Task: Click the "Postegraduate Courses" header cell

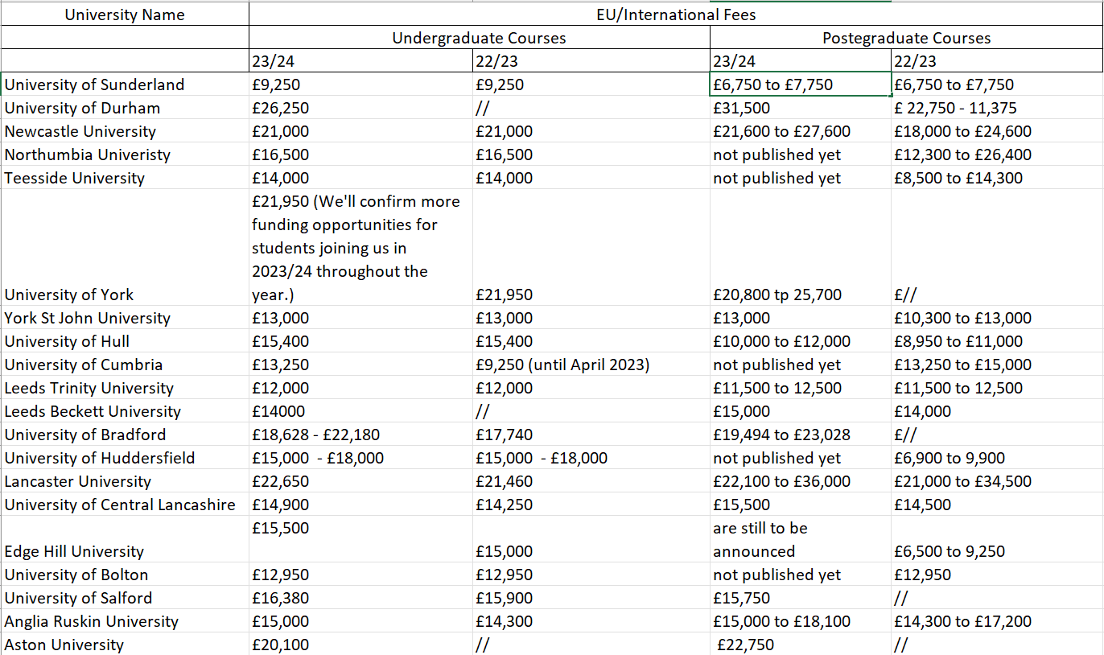Action: point(906,38)
